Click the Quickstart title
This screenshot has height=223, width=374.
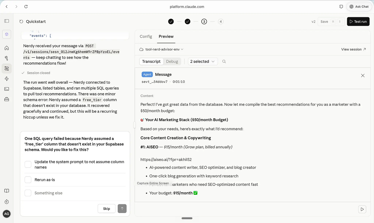pyautogui.click(x=36, y=22)
